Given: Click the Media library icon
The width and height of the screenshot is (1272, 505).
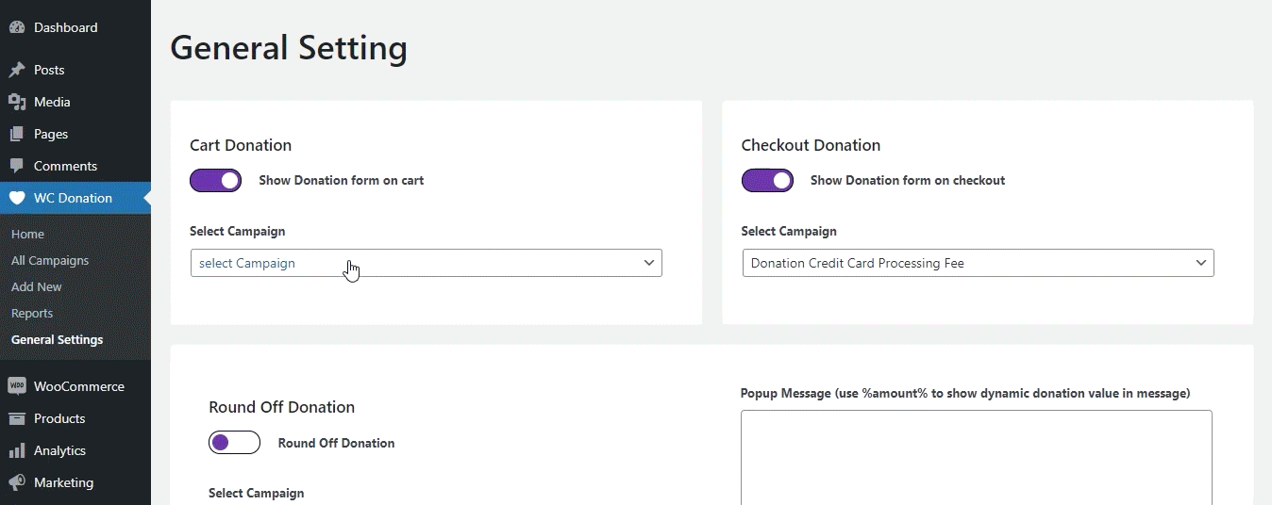Looking at the screenshot, I should coord(17,102).
